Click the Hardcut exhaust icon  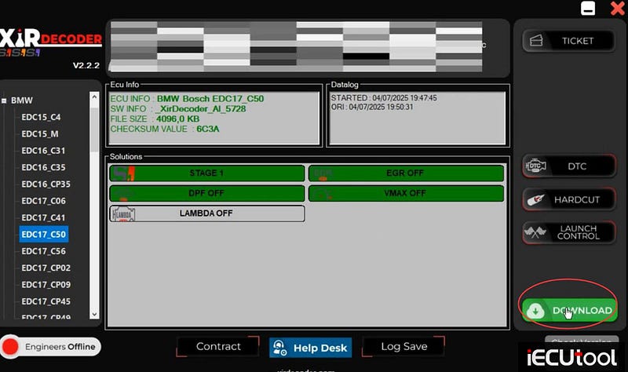pos(535,199)
